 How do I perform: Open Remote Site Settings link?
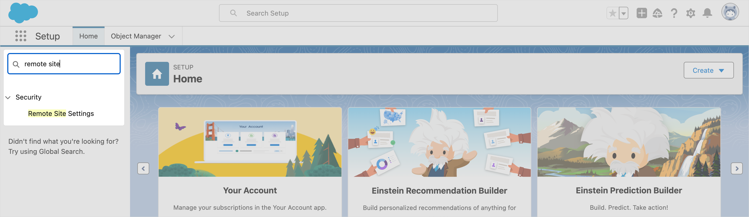[x=61, y=114]
